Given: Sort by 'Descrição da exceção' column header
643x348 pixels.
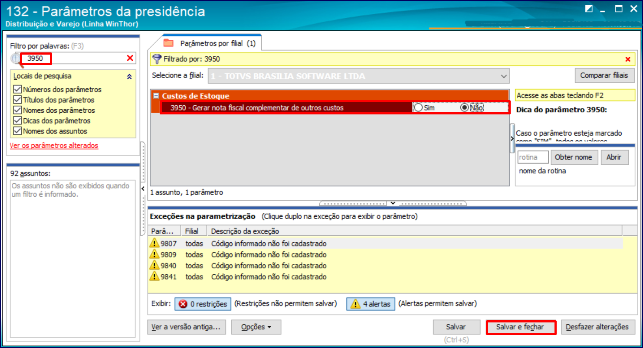Looking at the screenshot, I should pos(414,231).
